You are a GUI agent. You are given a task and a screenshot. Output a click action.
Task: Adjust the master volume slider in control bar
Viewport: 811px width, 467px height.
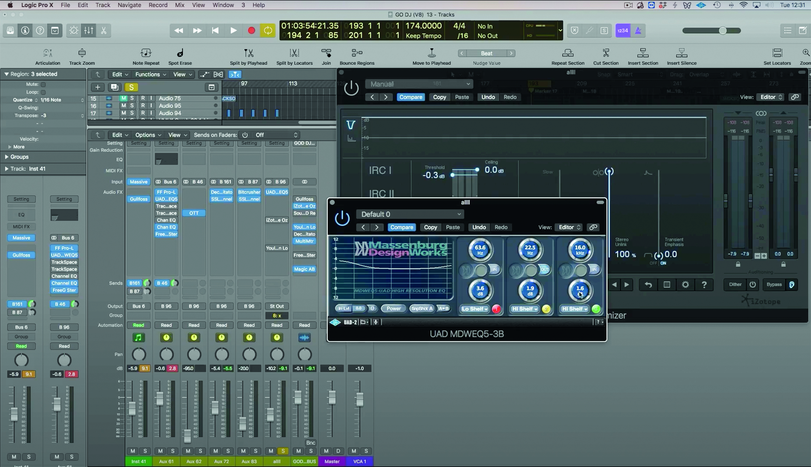[x=722, y=31]
